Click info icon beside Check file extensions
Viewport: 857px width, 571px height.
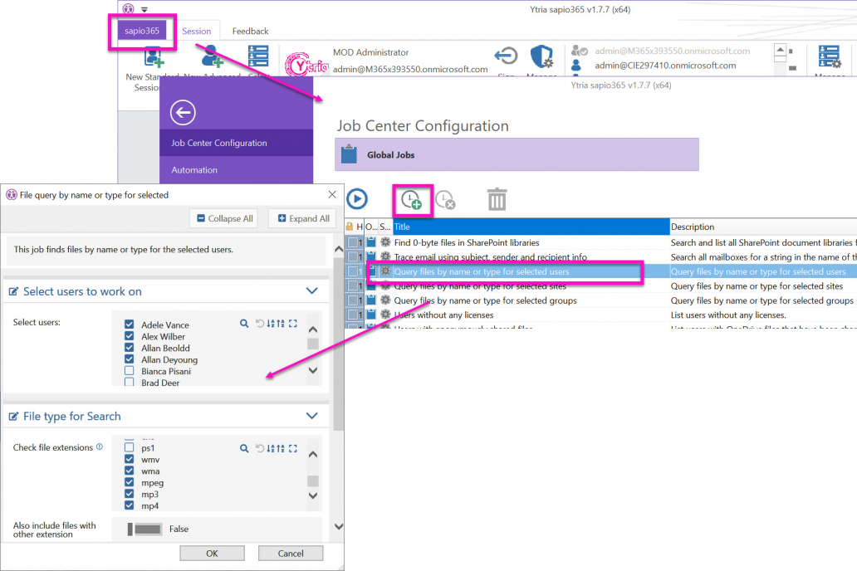(x=100, y=447)
